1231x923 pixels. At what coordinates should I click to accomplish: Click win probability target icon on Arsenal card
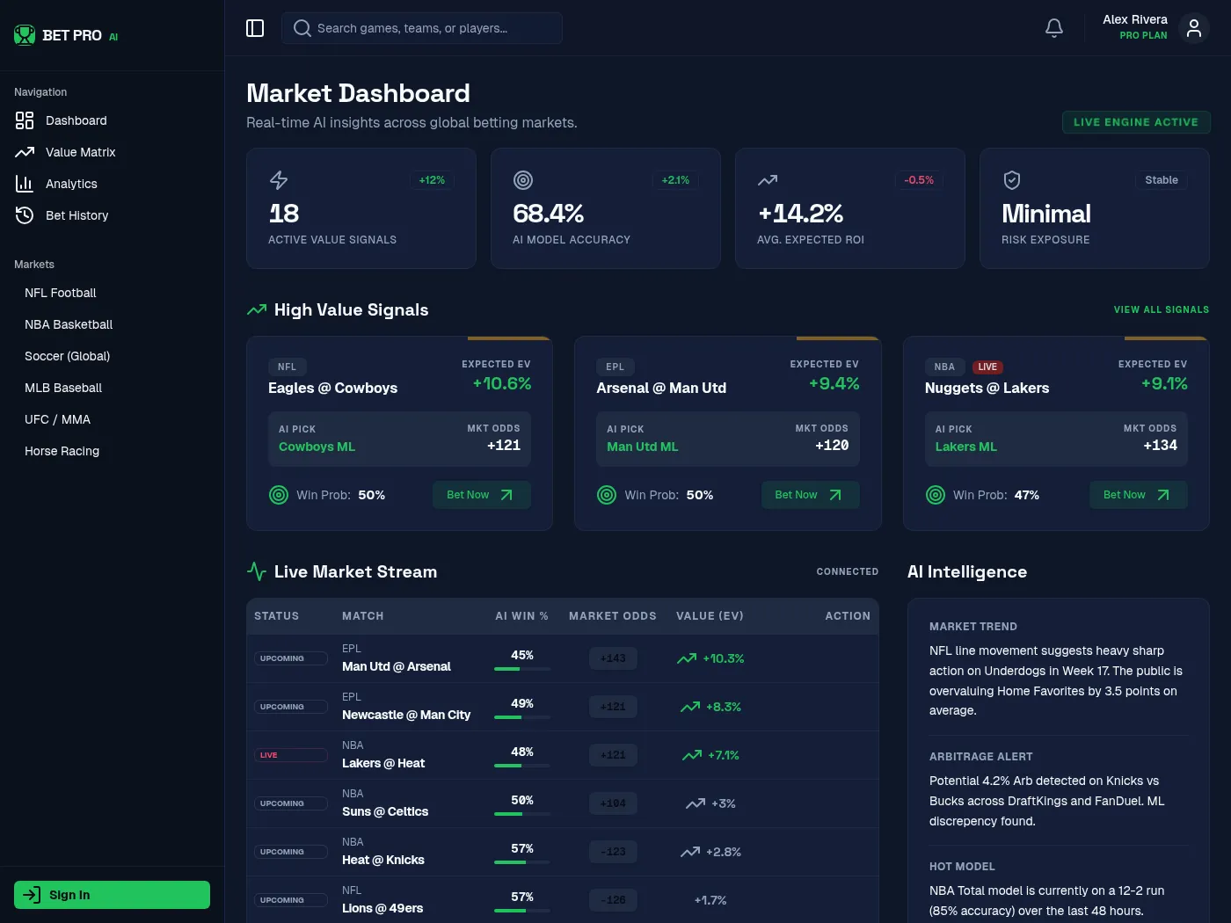pyautogui.click(x=607, y=495)
